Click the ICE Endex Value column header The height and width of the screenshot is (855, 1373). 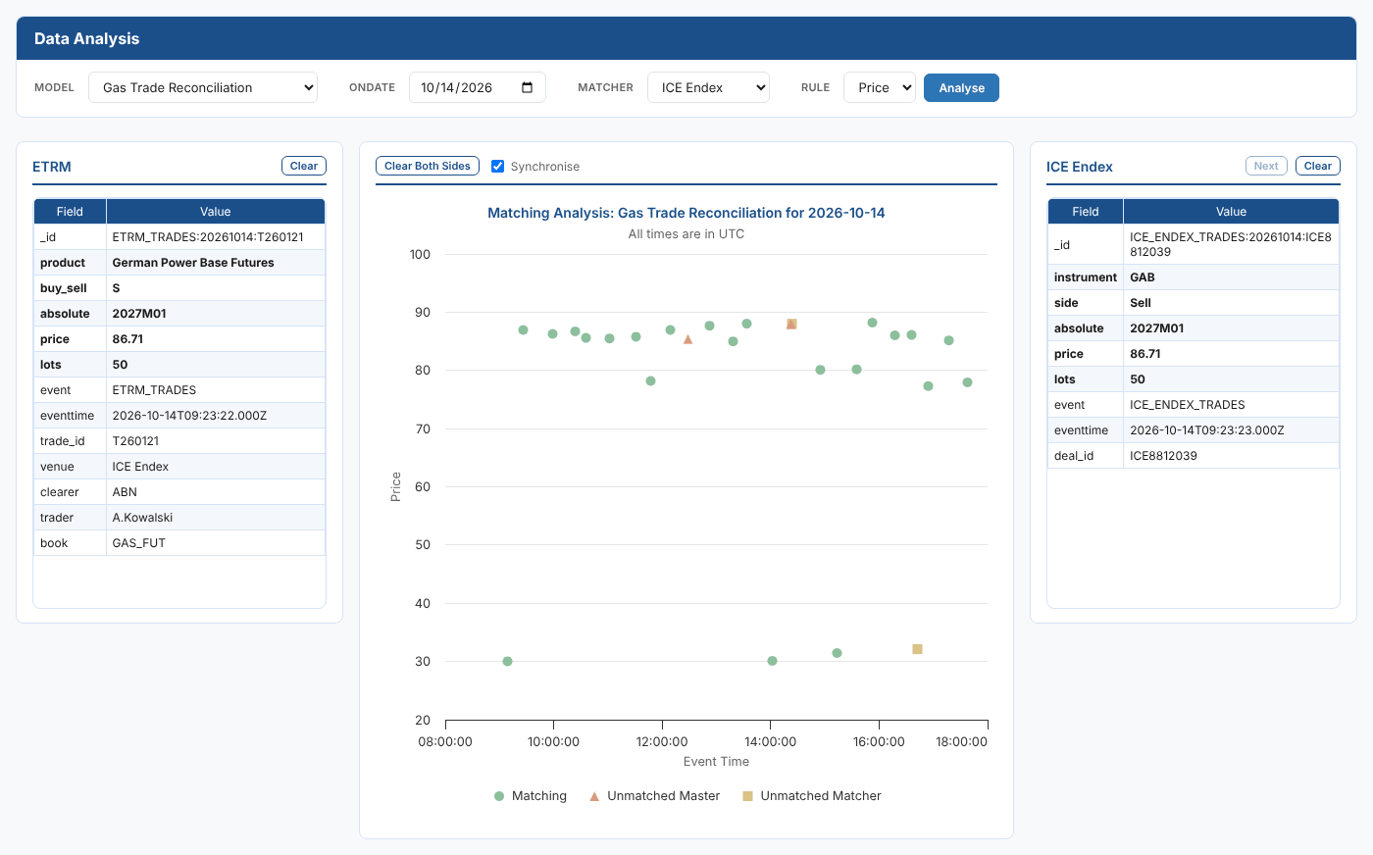1231,212
